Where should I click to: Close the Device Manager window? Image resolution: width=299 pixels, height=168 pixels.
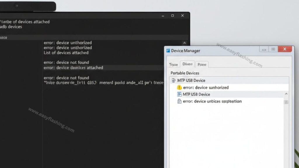(285, 49)
